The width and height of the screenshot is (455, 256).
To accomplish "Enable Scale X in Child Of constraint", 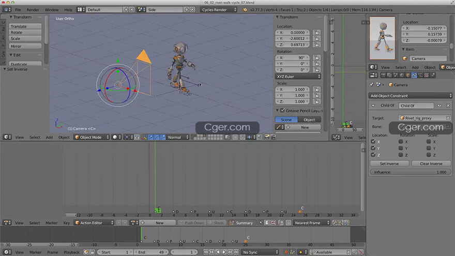I will pyautogui.click(x=429, y=141).
